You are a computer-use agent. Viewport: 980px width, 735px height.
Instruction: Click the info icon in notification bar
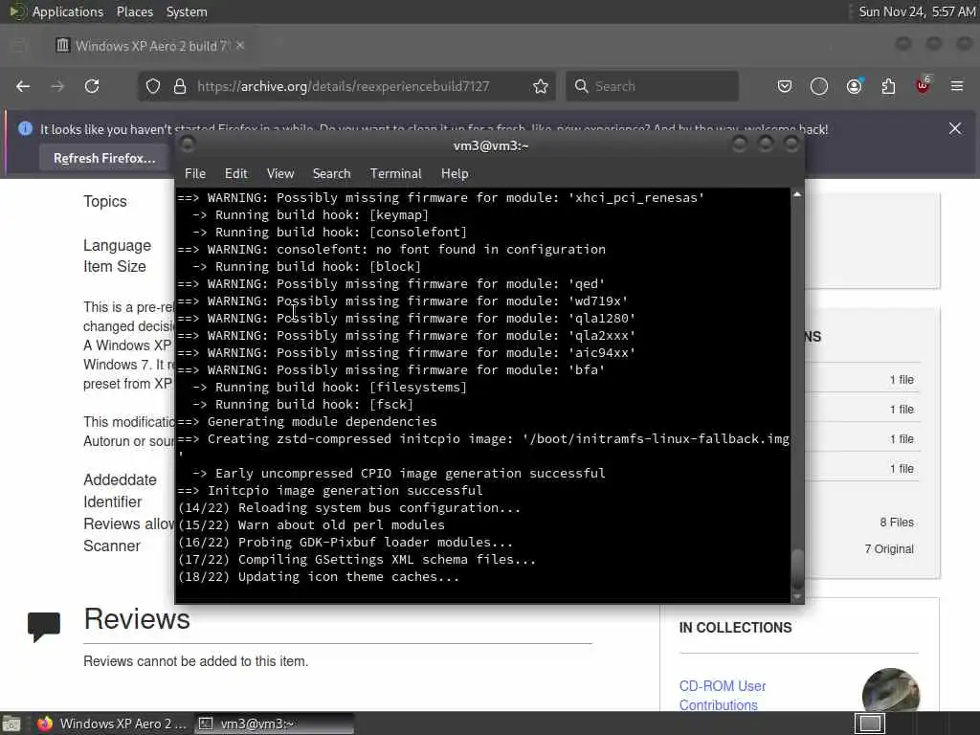[x=25, y=129]
